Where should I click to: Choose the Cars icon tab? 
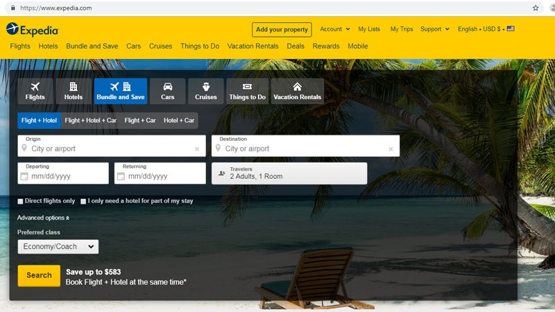168,87
